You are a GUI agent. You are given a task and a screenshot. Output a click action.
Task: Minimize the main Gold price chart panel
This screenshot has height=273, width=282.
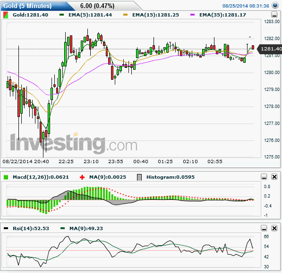pos(274,15)
